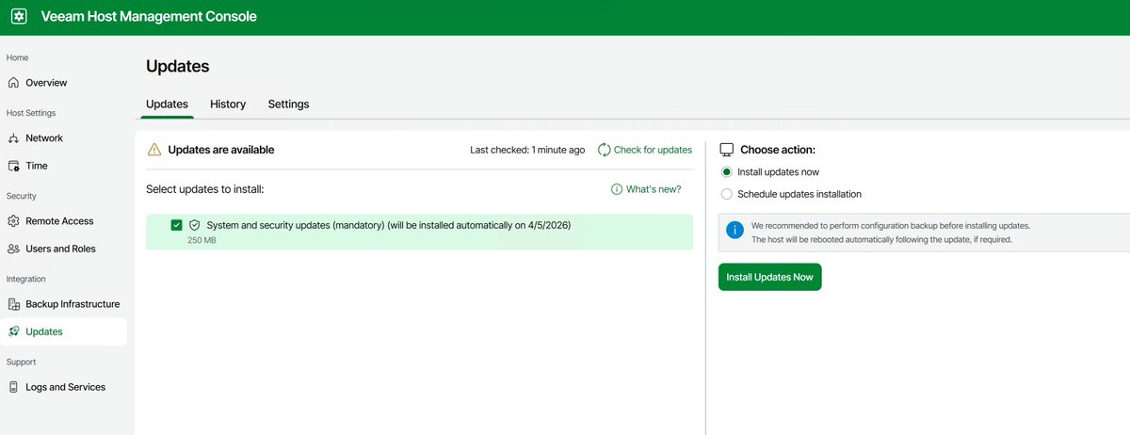Open the What's new? link
This screenshot has height=435, width=1130.
[x=654, y=189]
